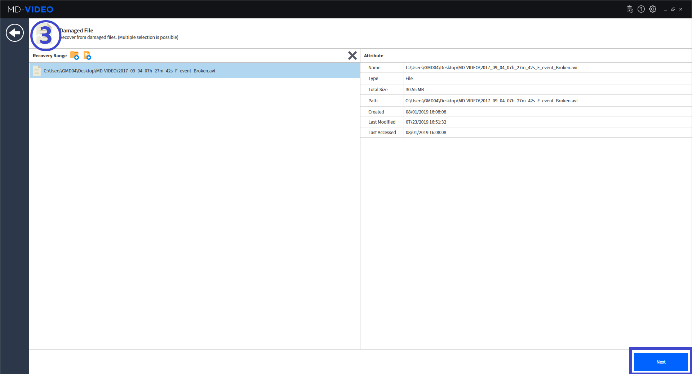Click the Last Modified attribute label
The image size is (692, 374).
pos(382,122)
